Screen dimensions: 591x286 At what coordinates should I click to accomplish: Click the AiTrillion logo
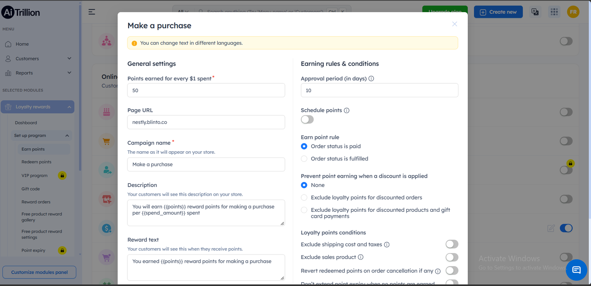click(20, 13)
